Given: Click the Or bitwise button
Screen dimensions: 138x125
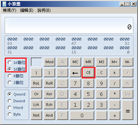Looking at the screenshot, I should [36, 94].
